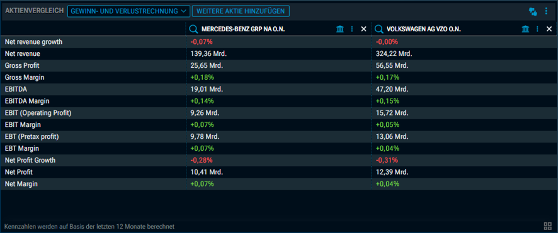Click Volkswagen EBITDA margin +0,15%
558x233 pixels.
(387, 101)
